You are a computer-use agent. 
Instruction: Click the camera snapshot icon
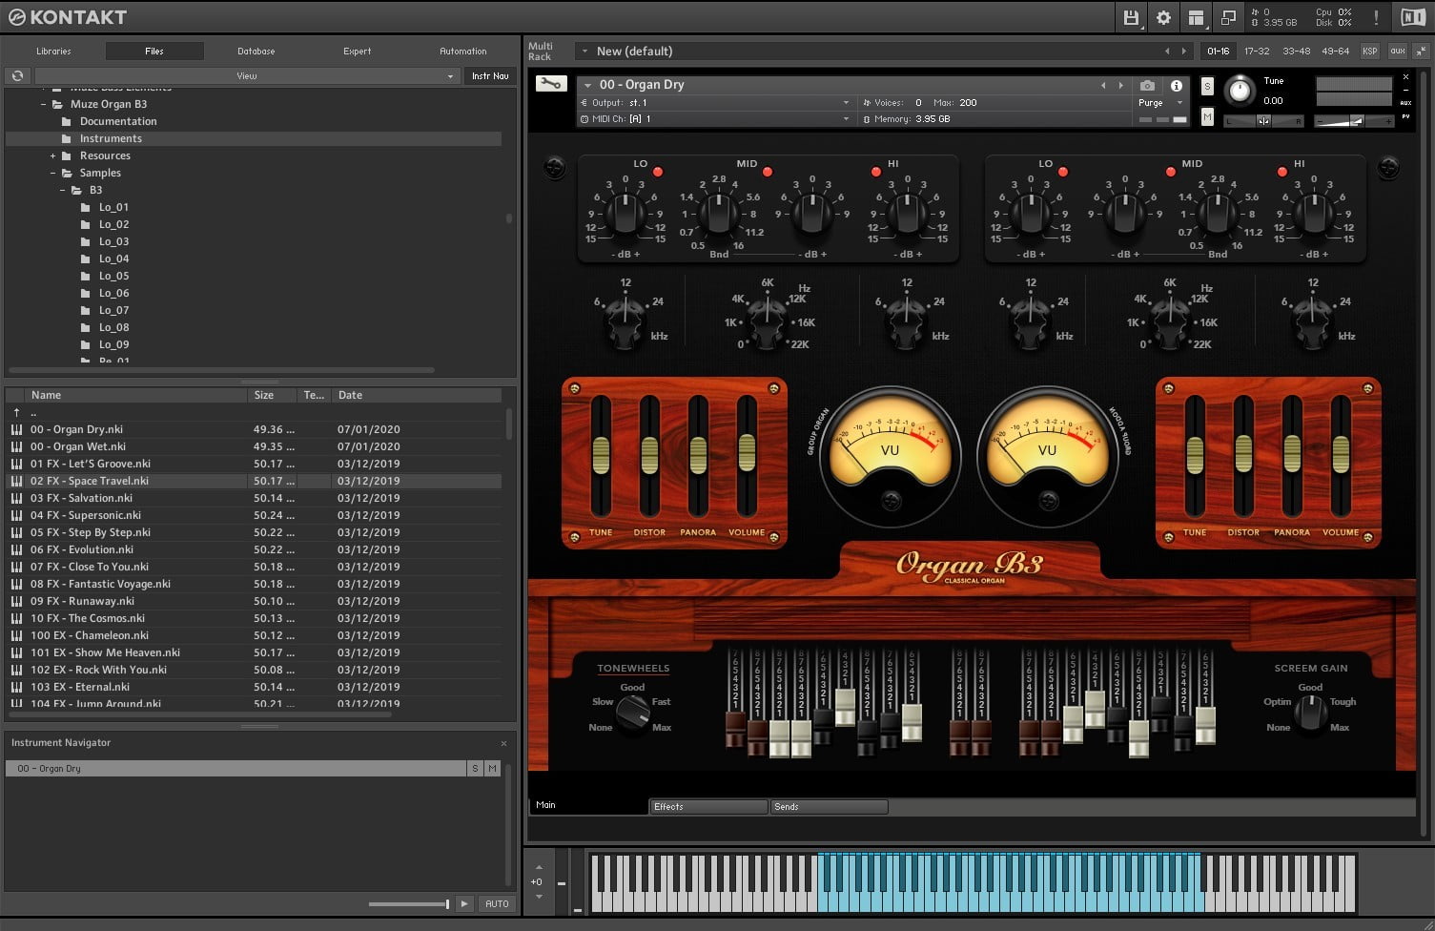pos(1147,85)
